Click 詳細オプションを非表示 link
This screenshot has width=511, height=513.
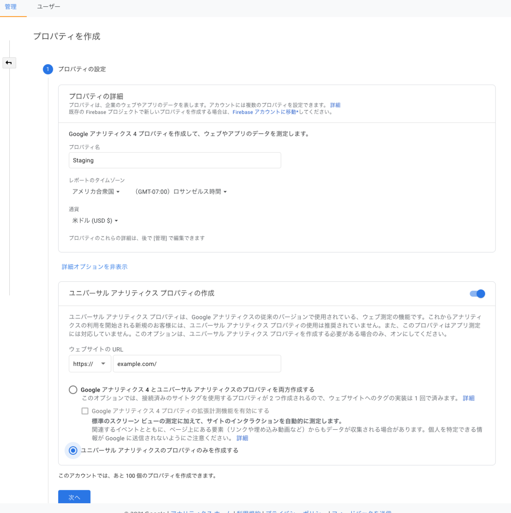coord(94,267)
